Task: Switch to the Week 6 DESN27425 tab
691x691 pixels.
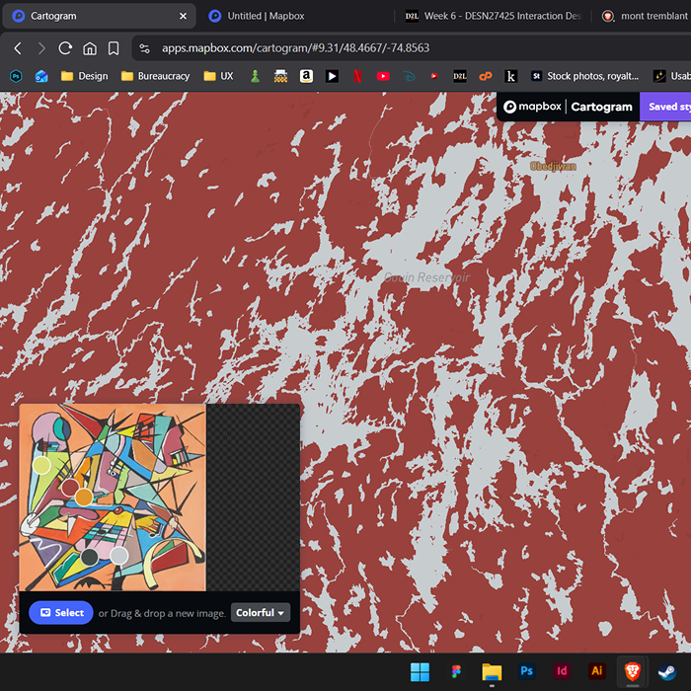Action: (x=495, y=16)
